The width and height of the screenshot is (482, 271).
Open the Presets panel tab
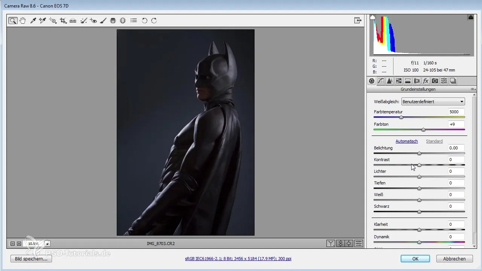pyautogui.click(x=444, y=81)
